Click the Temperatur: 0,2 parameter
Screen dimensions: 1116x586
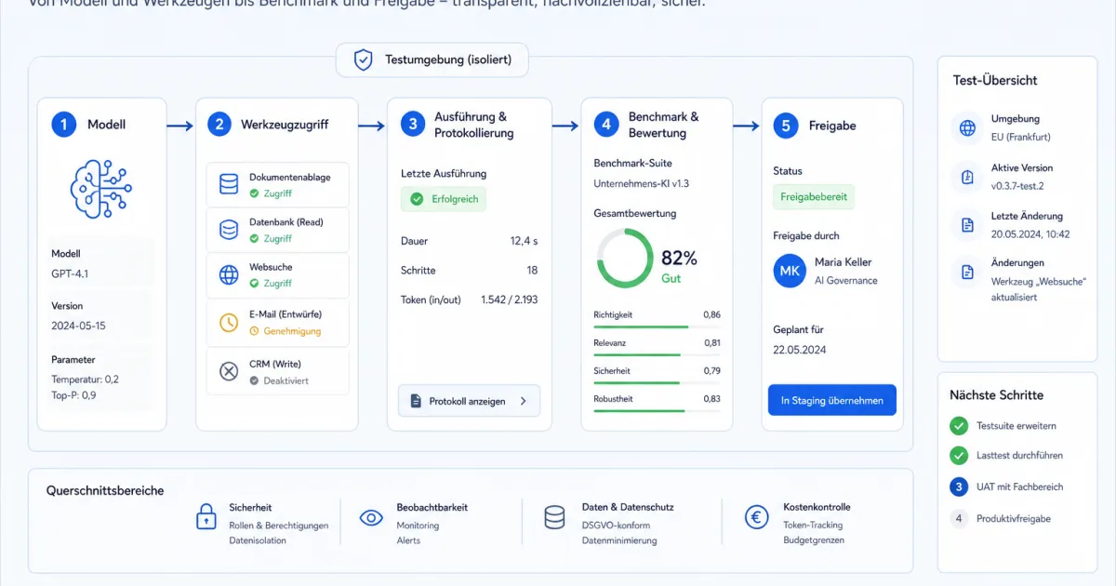pyautogui.click(x=85, y=380)
